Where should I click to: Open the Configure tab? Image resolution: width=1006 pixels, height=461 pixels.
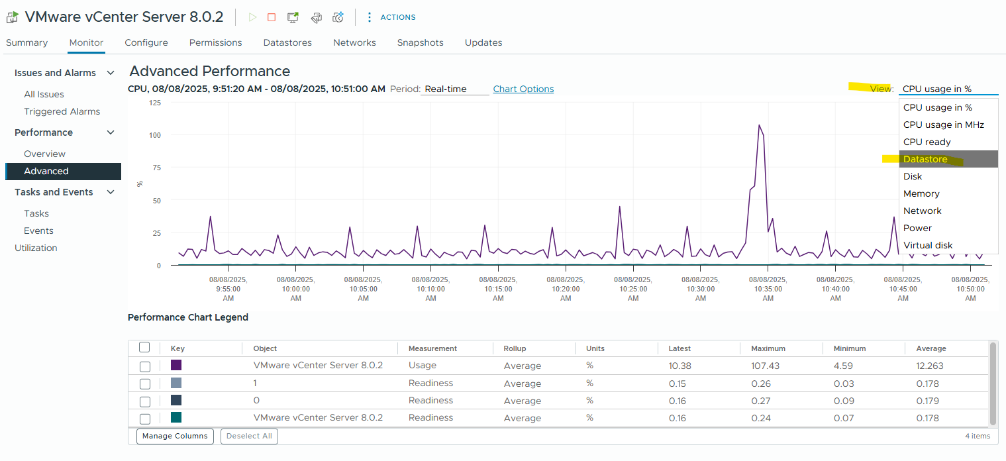click(x=146, y=42)
